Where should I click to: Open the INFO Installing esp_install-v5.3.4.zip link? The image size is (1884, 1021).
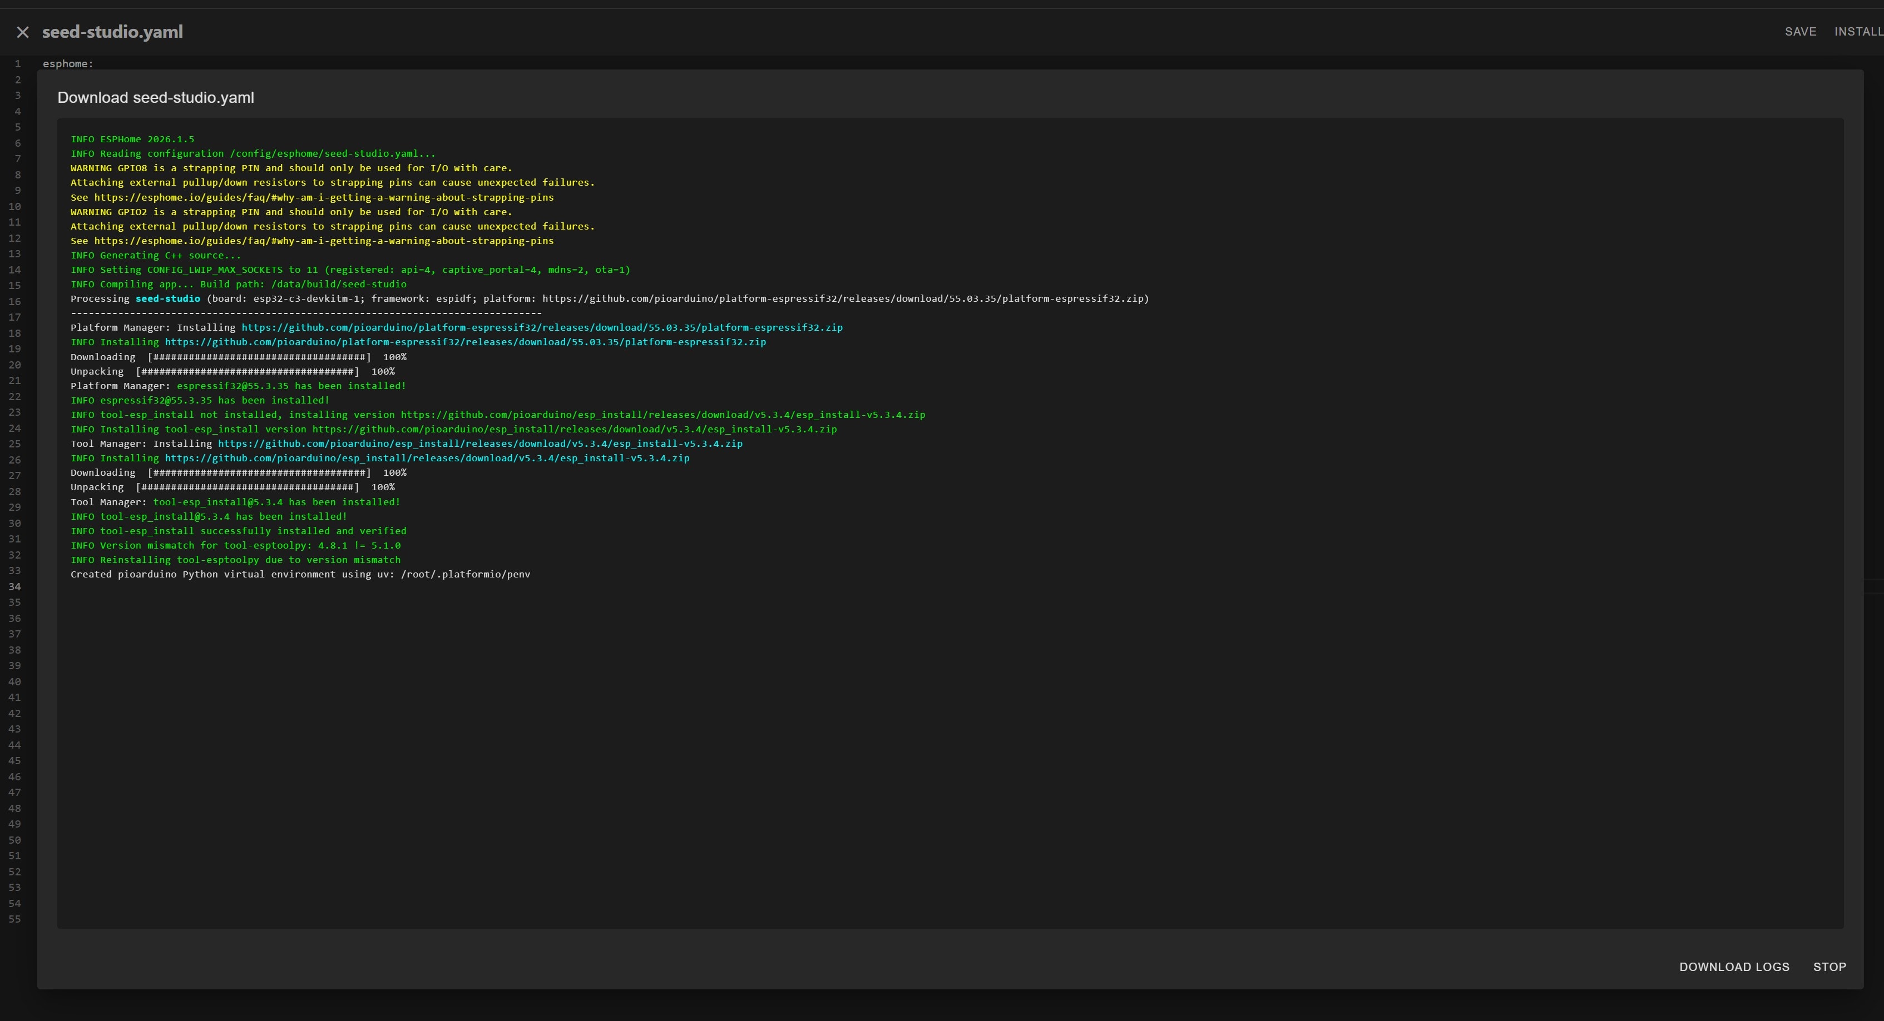427,458
